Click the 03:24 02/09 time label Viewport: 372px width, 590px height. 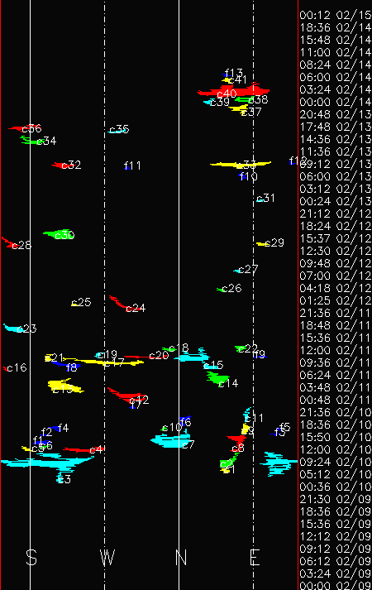[335, 573]
